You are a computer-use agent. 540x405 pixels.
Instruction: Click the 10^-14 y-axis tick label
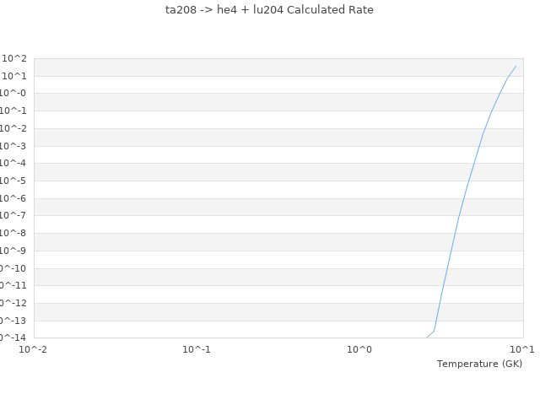coord(12,337)
